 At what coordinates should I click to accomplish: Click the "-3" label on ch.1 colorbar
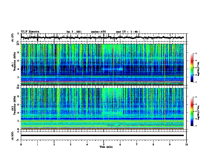[x=196, y=53]
